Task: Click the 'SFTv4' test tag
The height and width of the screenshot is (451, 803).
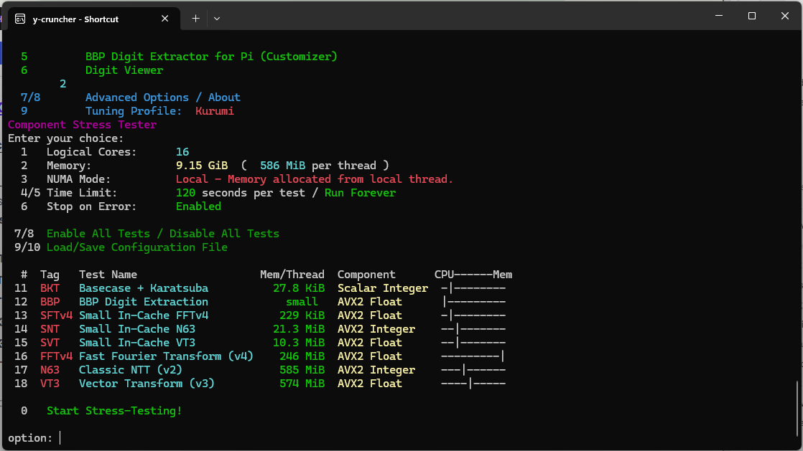Action: tap(56, 315)
